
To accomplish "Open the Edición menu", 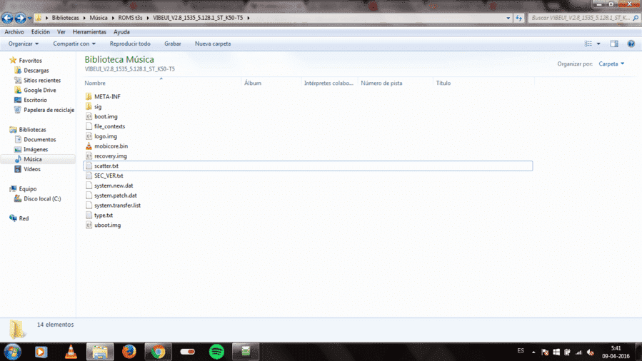I will coord(41,32).
